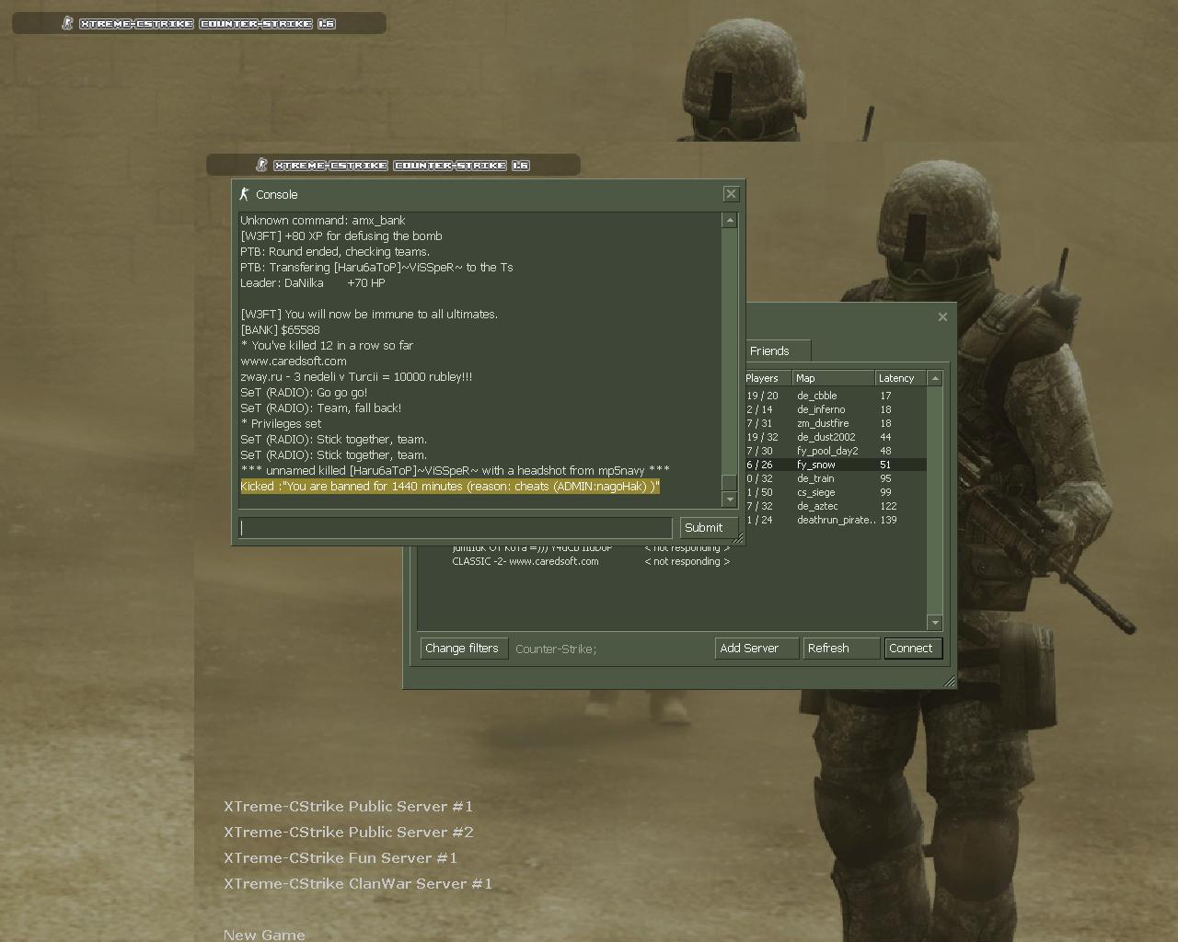1178x942 pixels.
Task: Click the 'zway.ru - 3 nedeli v Turcii' line
Action: coord(356,376)
